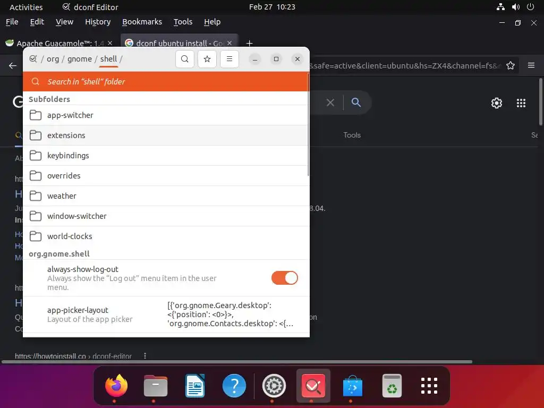This screenshot has width=544, height=408.
Task: Open Google quick settings gear
Action: [497, 103]
